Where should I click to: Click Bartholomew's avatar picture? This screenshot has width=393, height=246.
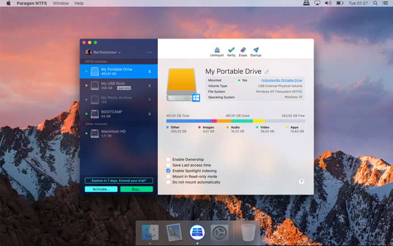coord(88,52)
